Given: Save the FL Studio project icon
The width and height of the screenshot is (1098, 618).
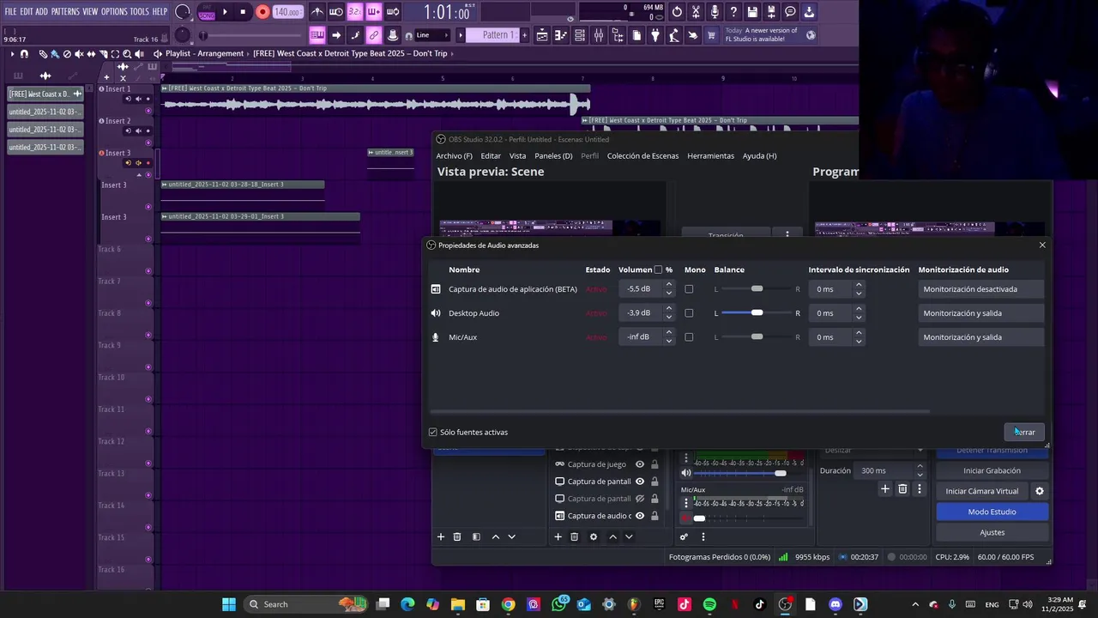Looking at the screenshot, I should (752, 12).
